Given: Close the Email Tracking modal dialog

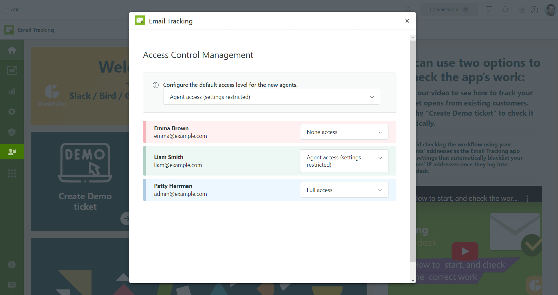Looking at the screenshot, I should click(407, 21).
